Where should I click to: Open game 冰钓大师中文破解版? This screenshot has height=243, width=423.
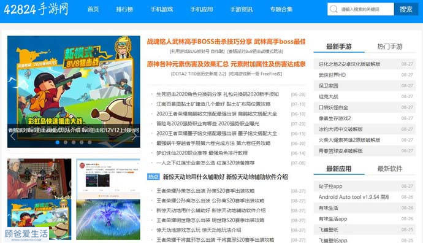coord(340,129)
